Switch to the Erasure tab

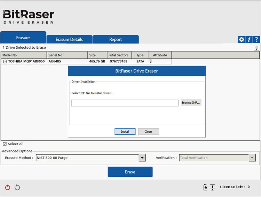(x=23, y=38)
